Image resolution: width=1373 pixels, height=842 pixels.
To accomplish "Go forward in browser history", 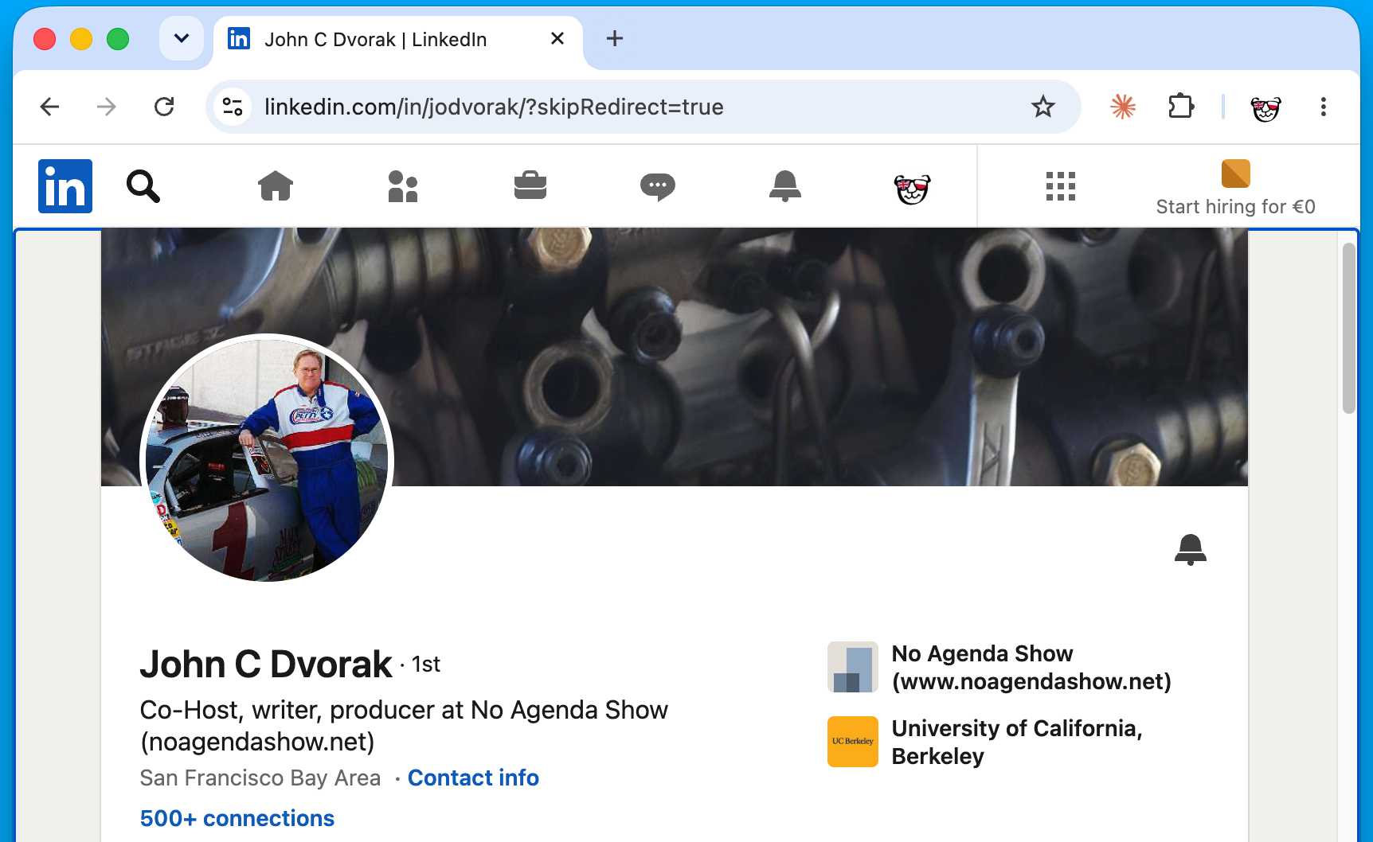I will 107,107.
